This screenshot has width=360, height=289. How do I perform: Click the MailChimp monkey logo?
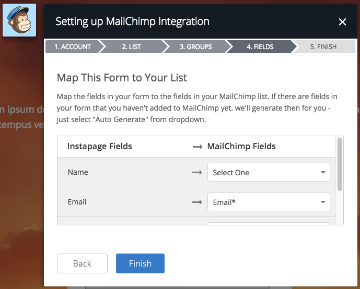pyautogui.click(x=19, y=20)
